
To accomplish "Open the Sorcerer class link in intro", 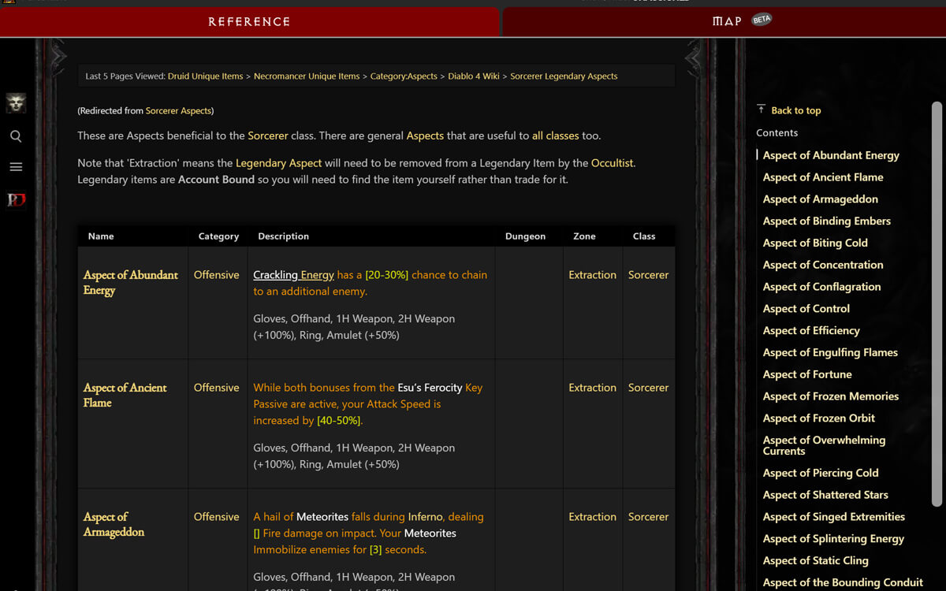I will click(x=268, y=136).
